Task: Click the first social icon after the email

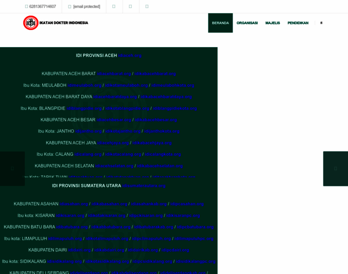Action: (114, 6)
